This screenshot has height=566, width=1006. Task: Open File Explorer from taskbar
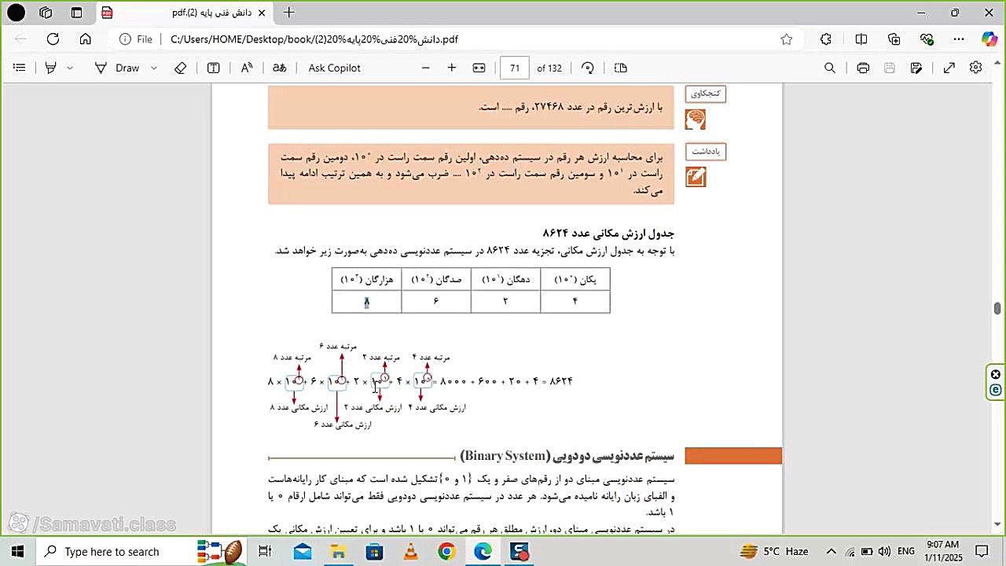pos(338,551)
